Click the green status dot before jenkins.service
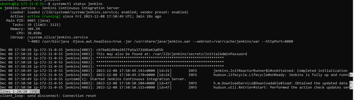This screenshot has width=354, height=100. [x=1, y=8]
